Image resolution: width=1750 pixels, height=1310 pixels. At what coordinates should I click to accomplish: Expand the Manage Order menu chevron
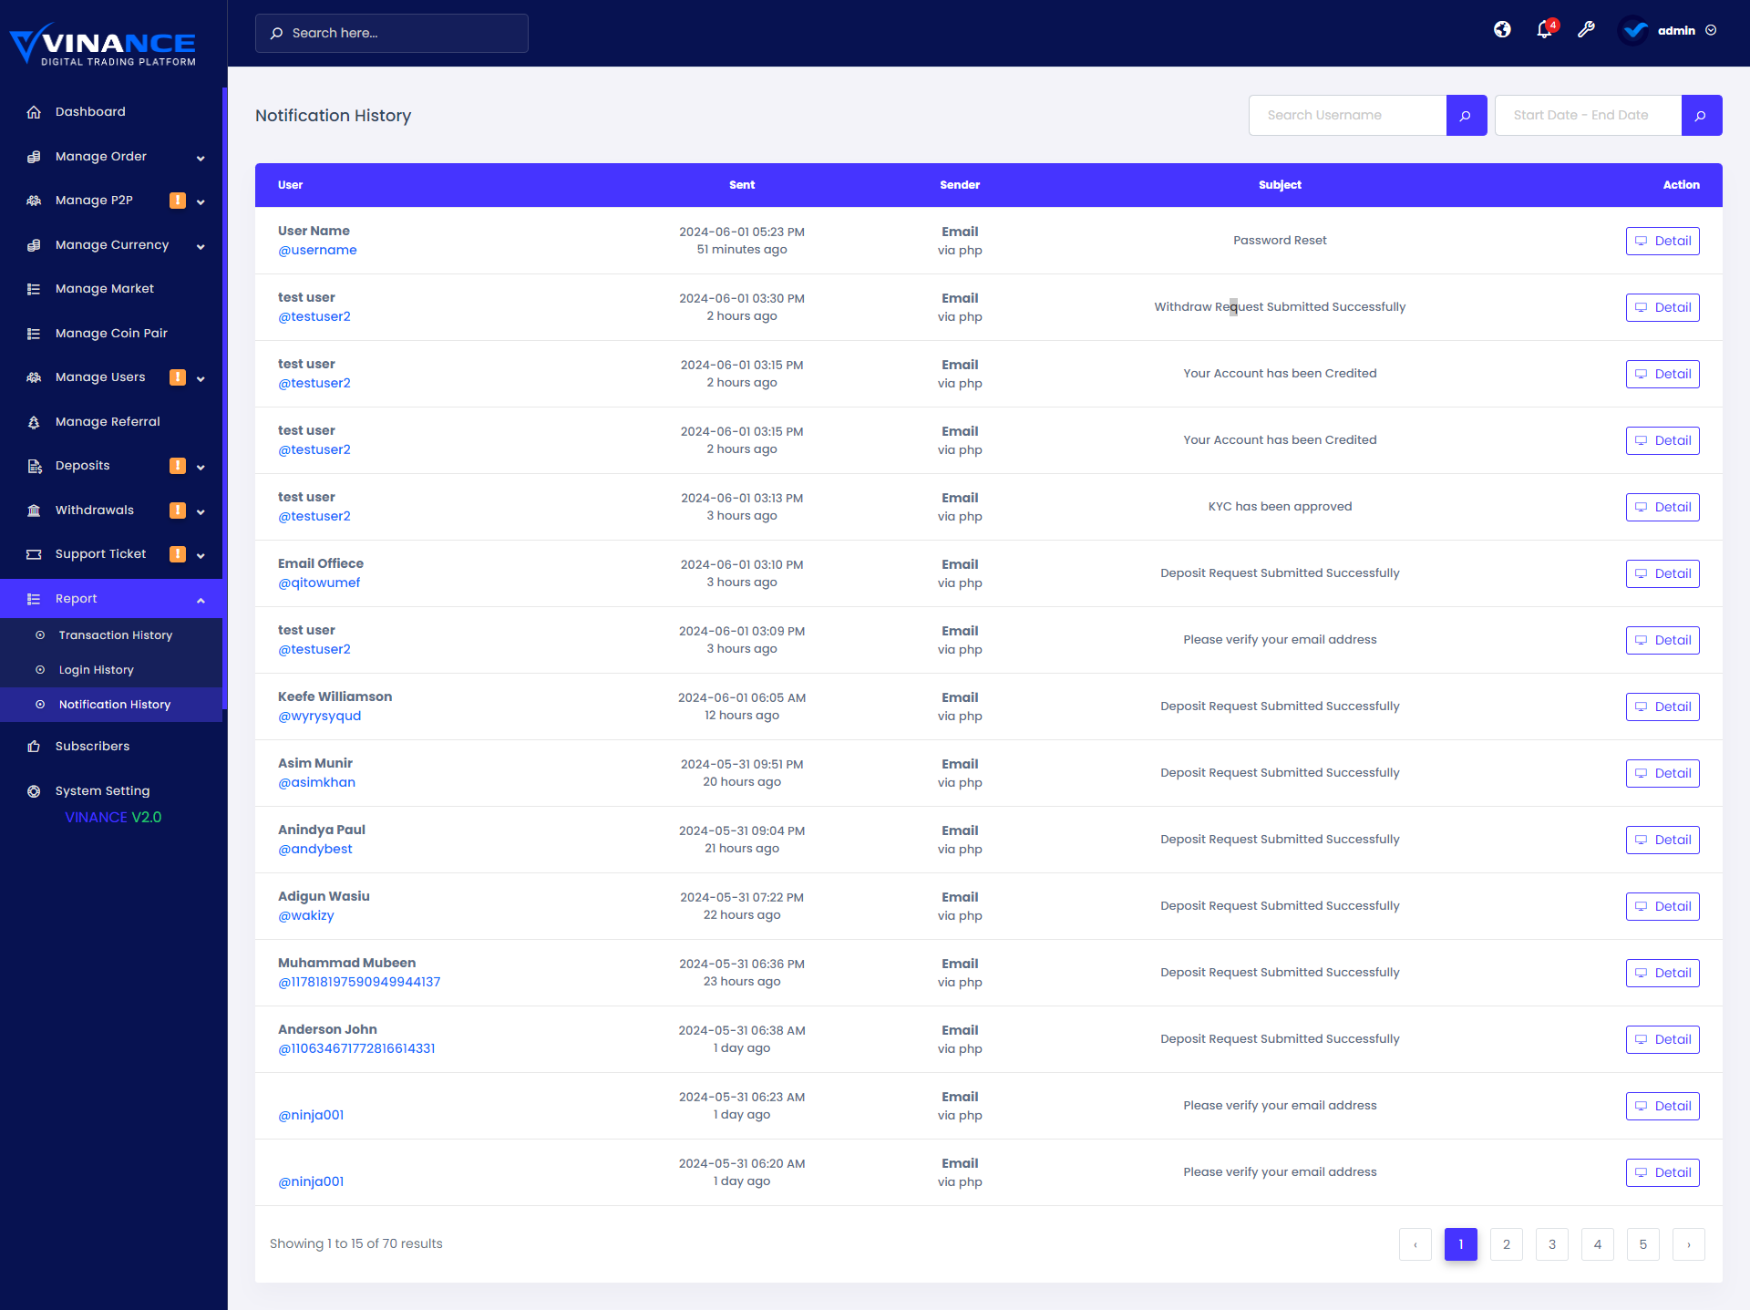tap(201, 158)
